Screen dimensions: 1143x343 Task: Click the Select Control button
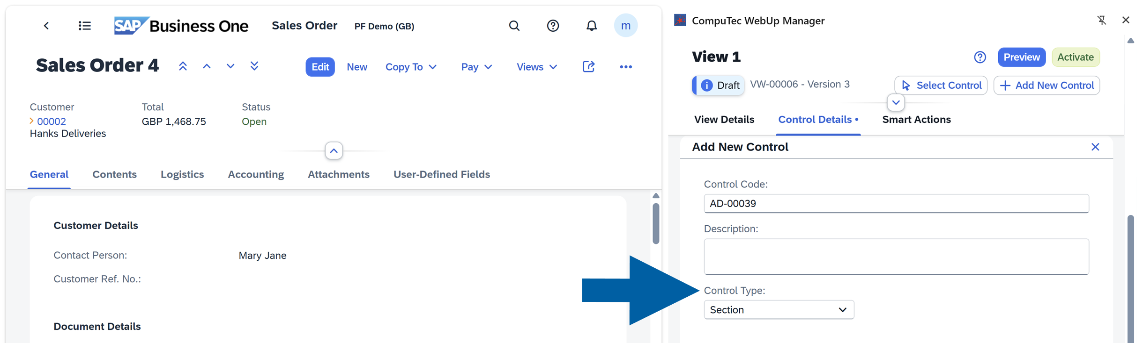click(941, 86)
